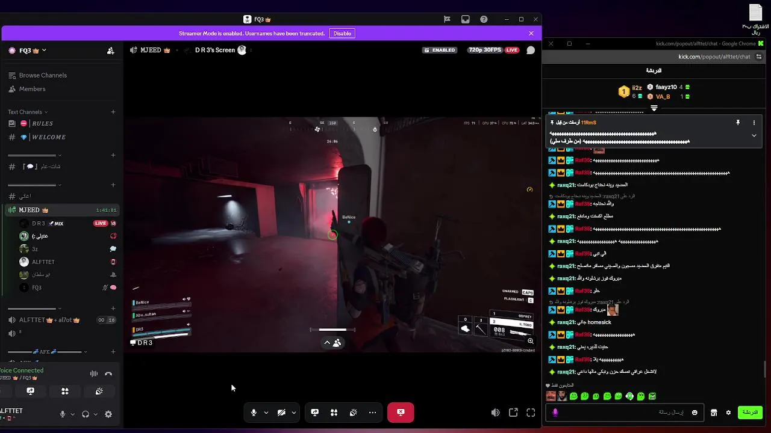Send message with green chat button
771x433 pixels.
coord(750,413)
